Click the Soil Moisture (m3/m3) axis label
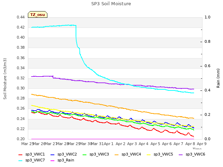Image resolution: width=223 pixels, height=167 pixels. tap(5, 79)
